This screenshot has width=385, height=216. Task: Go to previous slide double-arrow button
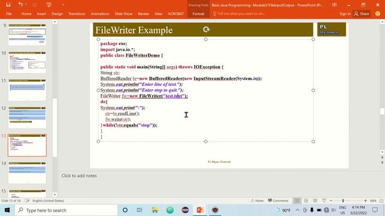[x=382, y=157]
